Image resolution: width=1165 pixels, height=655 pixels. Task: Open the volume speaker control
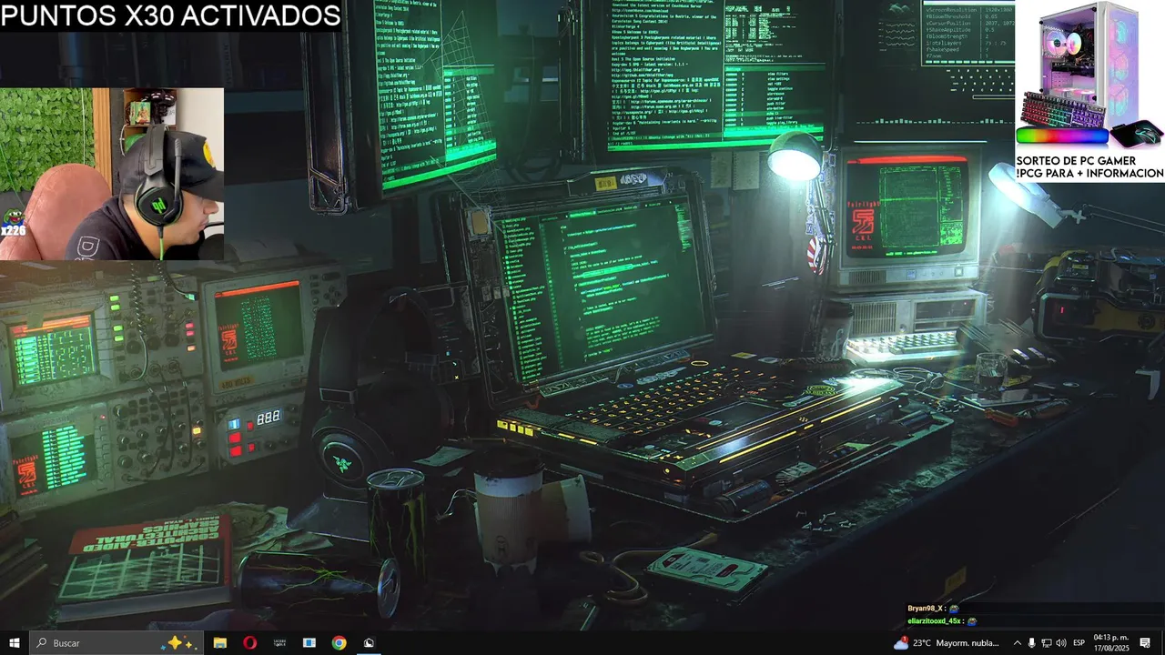(1061, 643)
